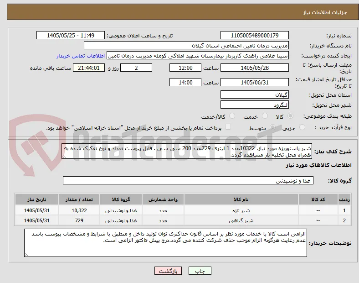This screenshot has height=283, width=359.
Task: Click the resize handle of buyer notes area
Action: coord(26,254)
